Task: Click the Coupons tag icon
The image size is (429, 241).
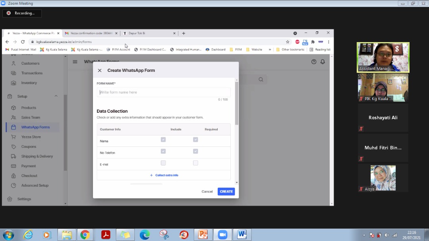Action: (x=14, y=147)
